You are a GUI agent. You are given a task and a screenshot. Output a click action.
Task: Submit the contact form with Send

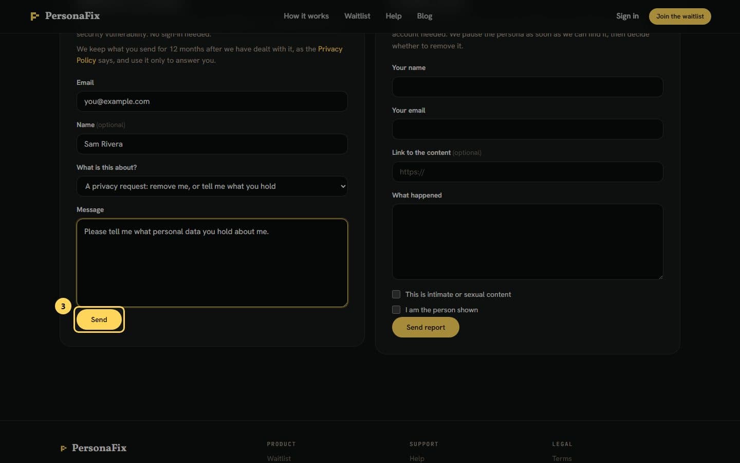pos(99,319)
